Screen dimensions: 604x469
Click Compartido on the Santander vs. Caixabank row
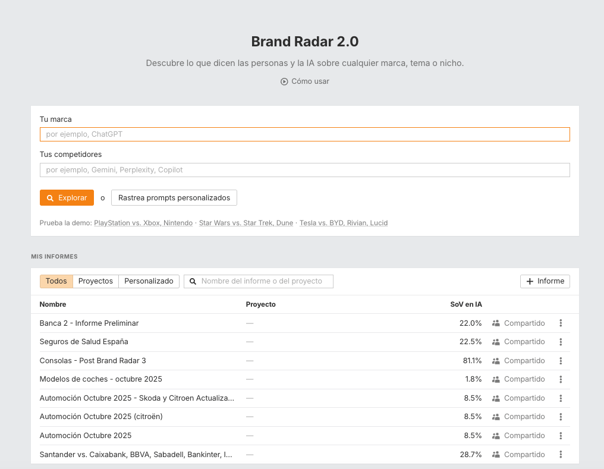(x=524, y=454)
